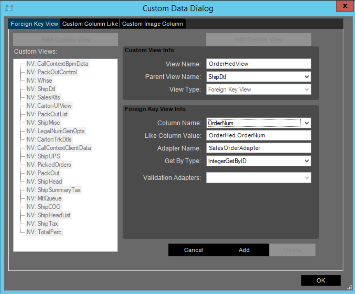Close the Custom Data Dialog window
355x294 pixels.
coord(345,6)
